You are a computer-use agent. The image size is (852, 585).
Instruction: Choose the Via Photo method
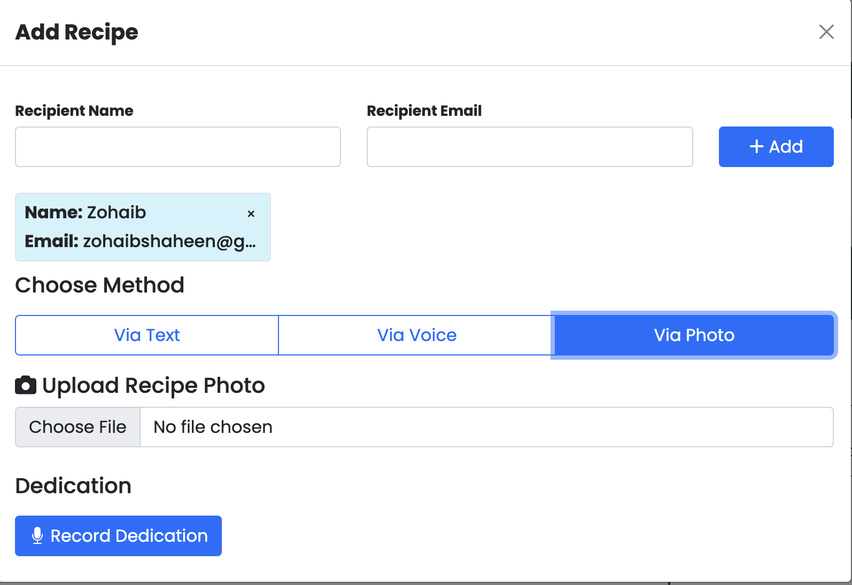click(x=694, y=335)
